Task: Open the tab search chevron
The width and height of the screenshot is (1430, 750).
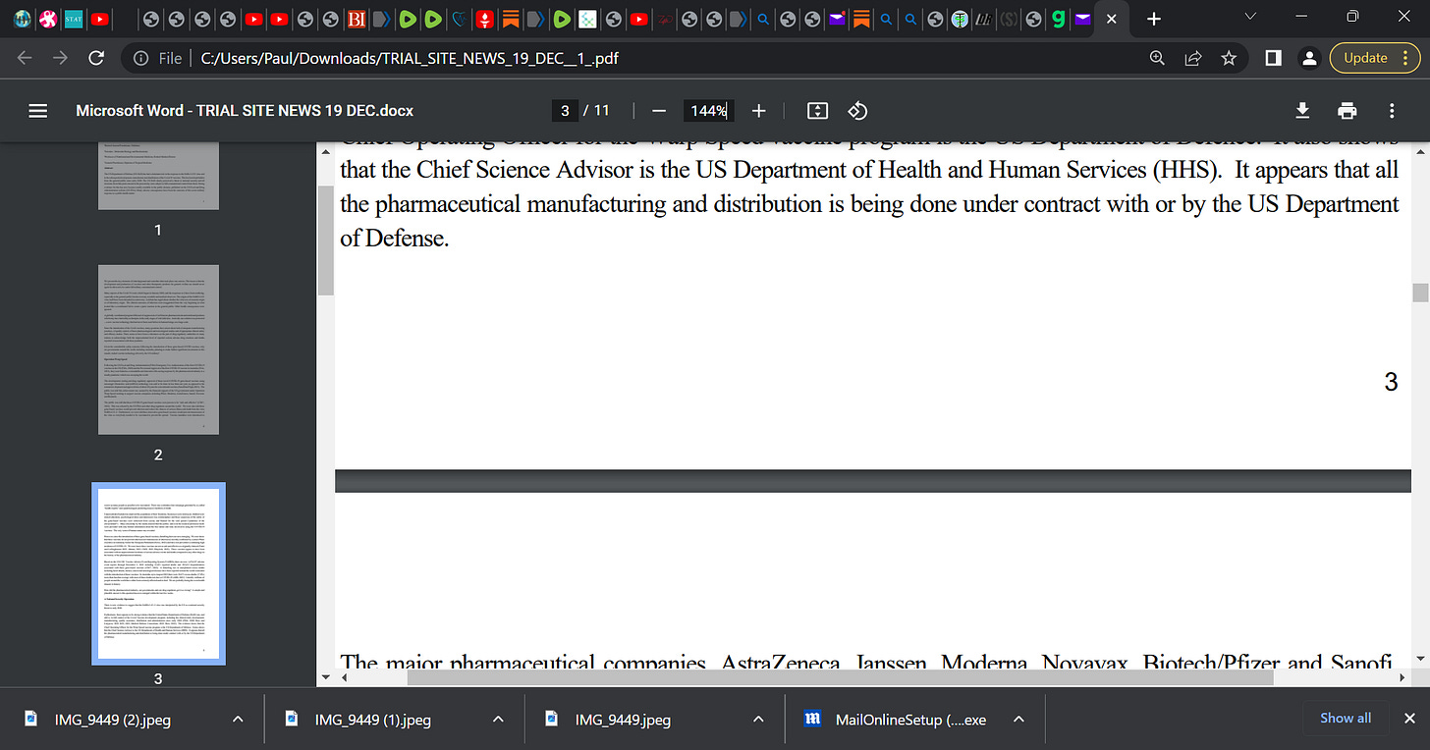Action: (1250, 17)
